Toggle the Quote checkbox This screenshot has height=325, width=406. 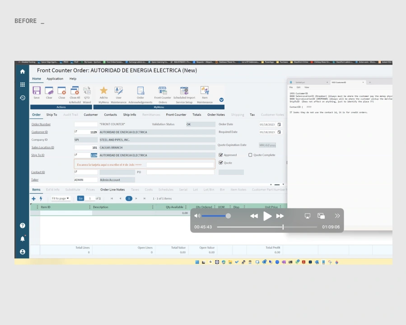[x=220, y=163]
